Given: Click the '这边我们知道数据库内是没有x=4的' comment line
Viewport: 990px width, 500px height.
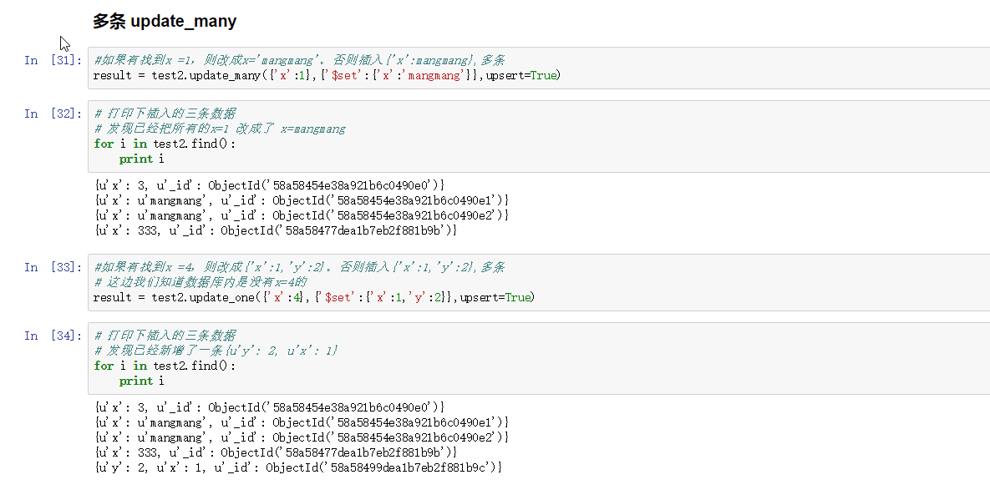Looking at the screenshot, I should click(x=201, y=282).
